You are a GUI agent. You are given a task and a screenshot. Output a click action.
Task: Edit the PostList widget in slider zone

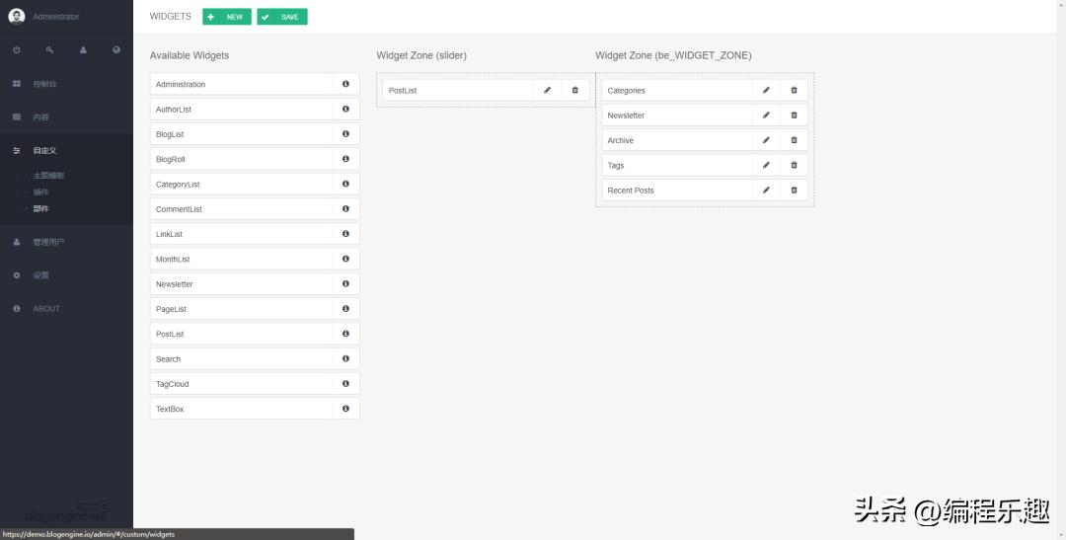548,90
